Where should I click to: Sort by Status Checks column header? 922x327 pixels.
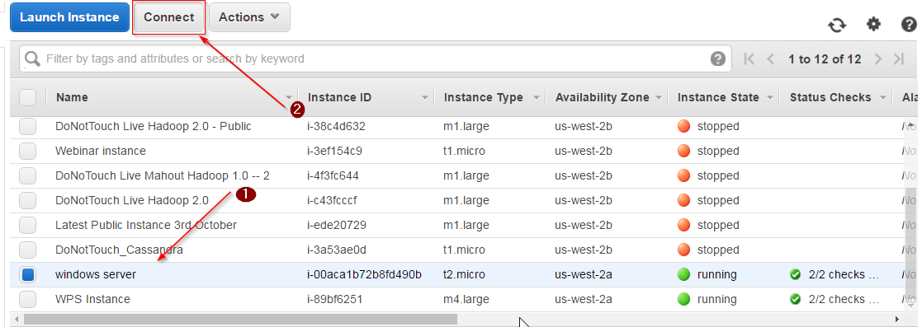click(830, 97)
